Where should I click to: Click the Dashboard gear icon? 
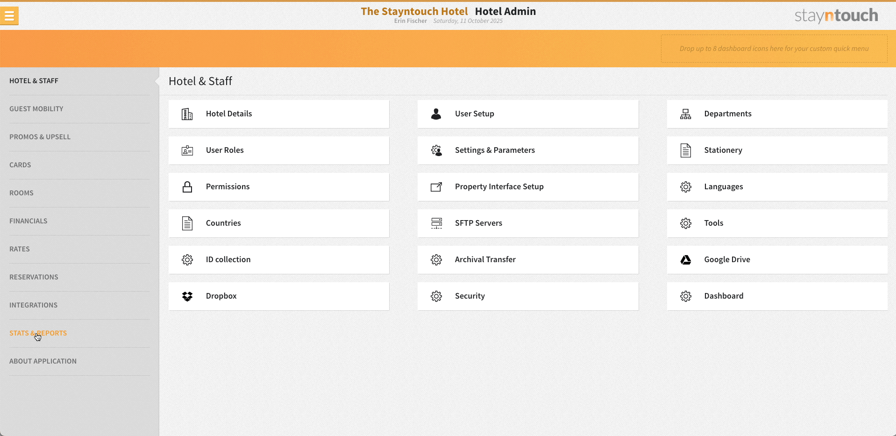[685, 296]
